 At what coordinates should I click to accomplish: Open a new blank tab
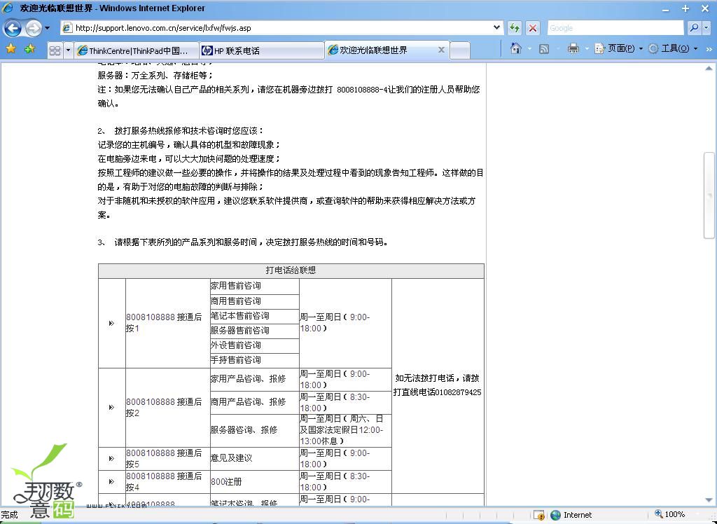460,50
